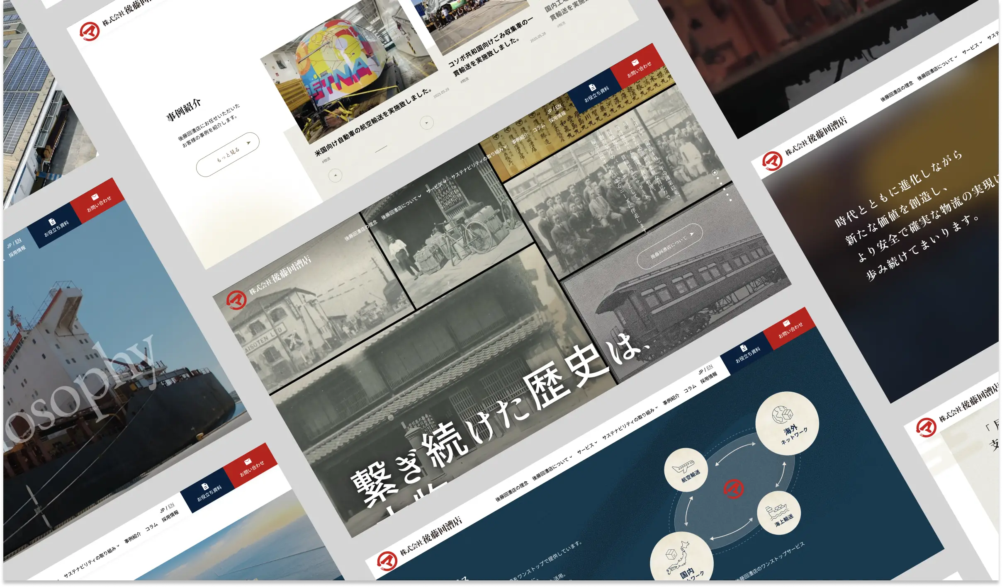Open 後藤回漕店の理念 on the dark gold page
Image resolution: width=1002 pixels, height=587 pixels.
[x=897, y=92]
